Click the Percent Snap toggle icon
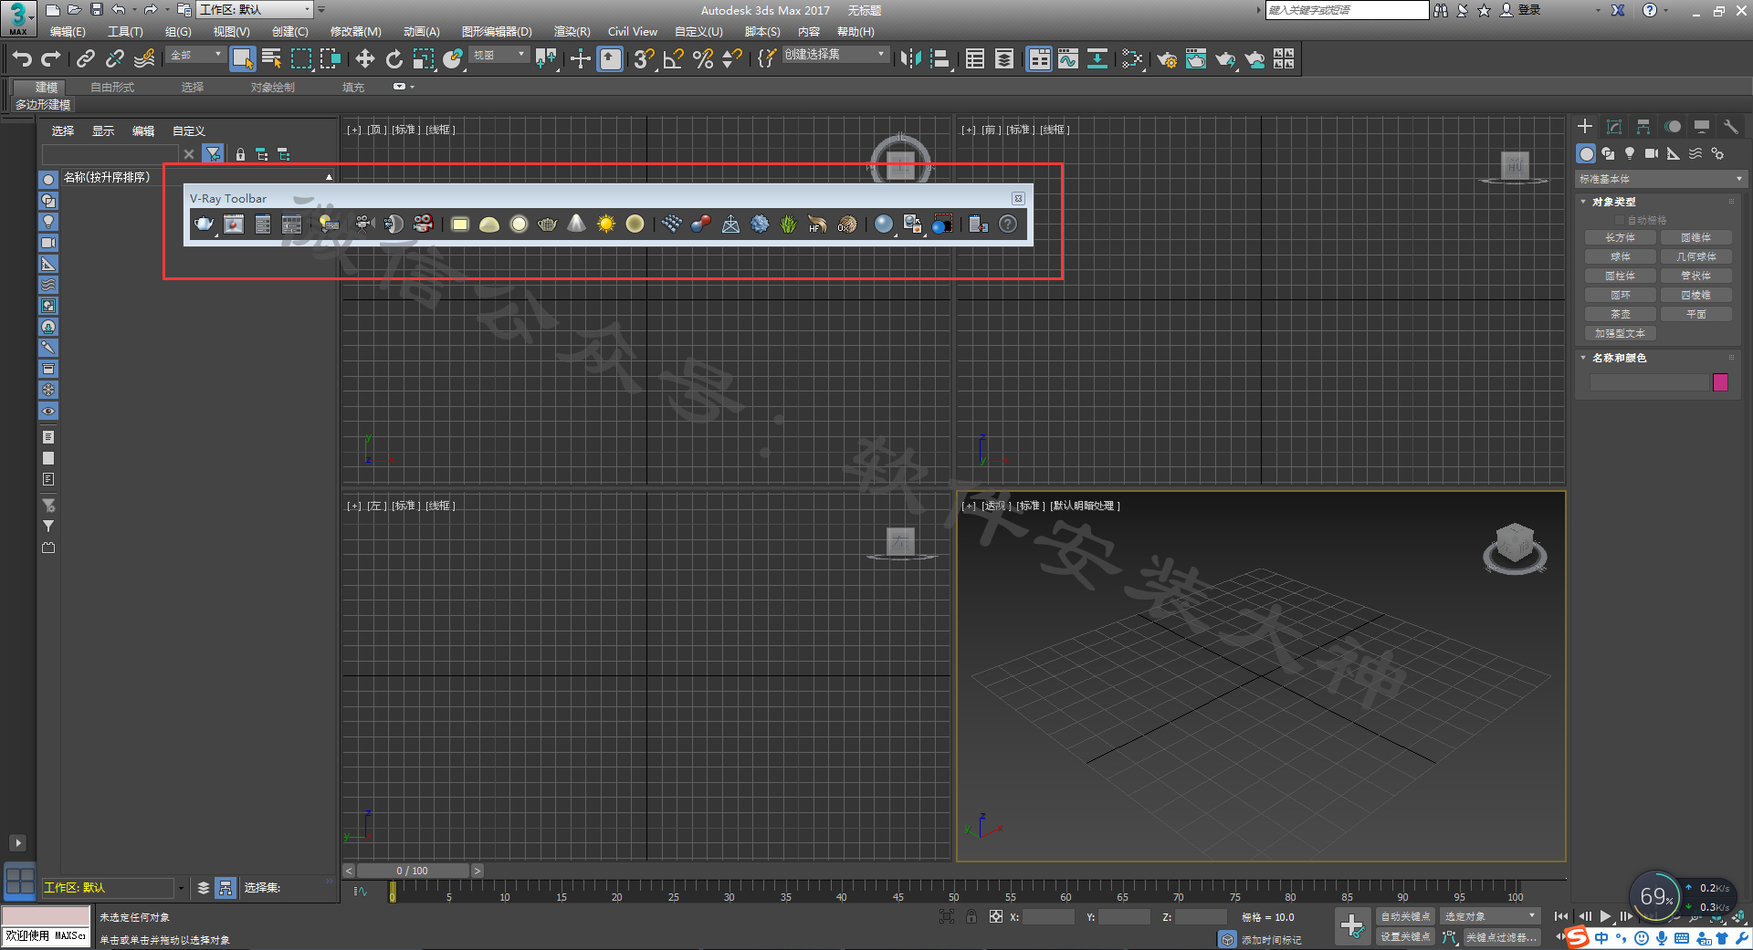 point(703,59)
